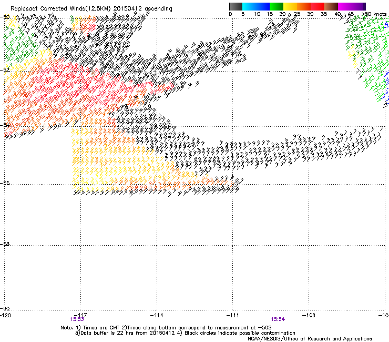Click the '15:54' purple time label
This screenshot has height=342, width=389.
(278, 319)
